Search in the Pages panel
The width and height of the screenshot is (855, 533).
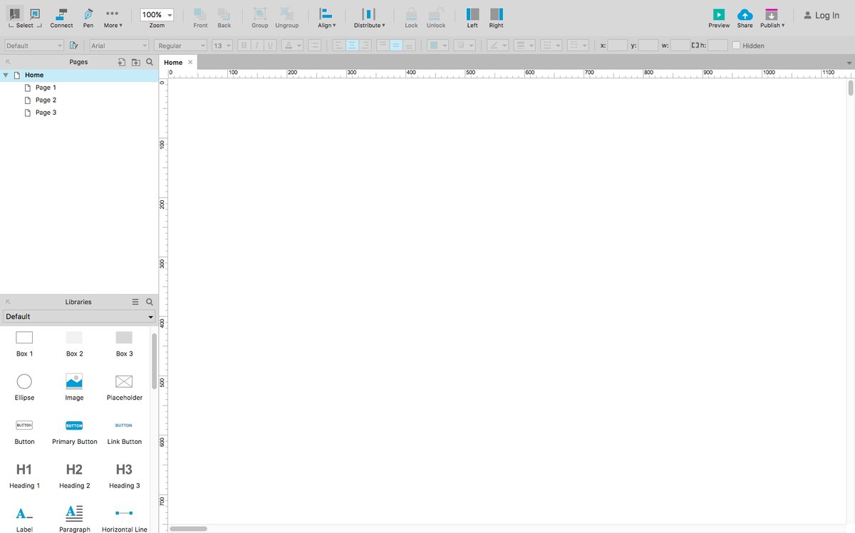pyautogui.click(x=149, y=62)
